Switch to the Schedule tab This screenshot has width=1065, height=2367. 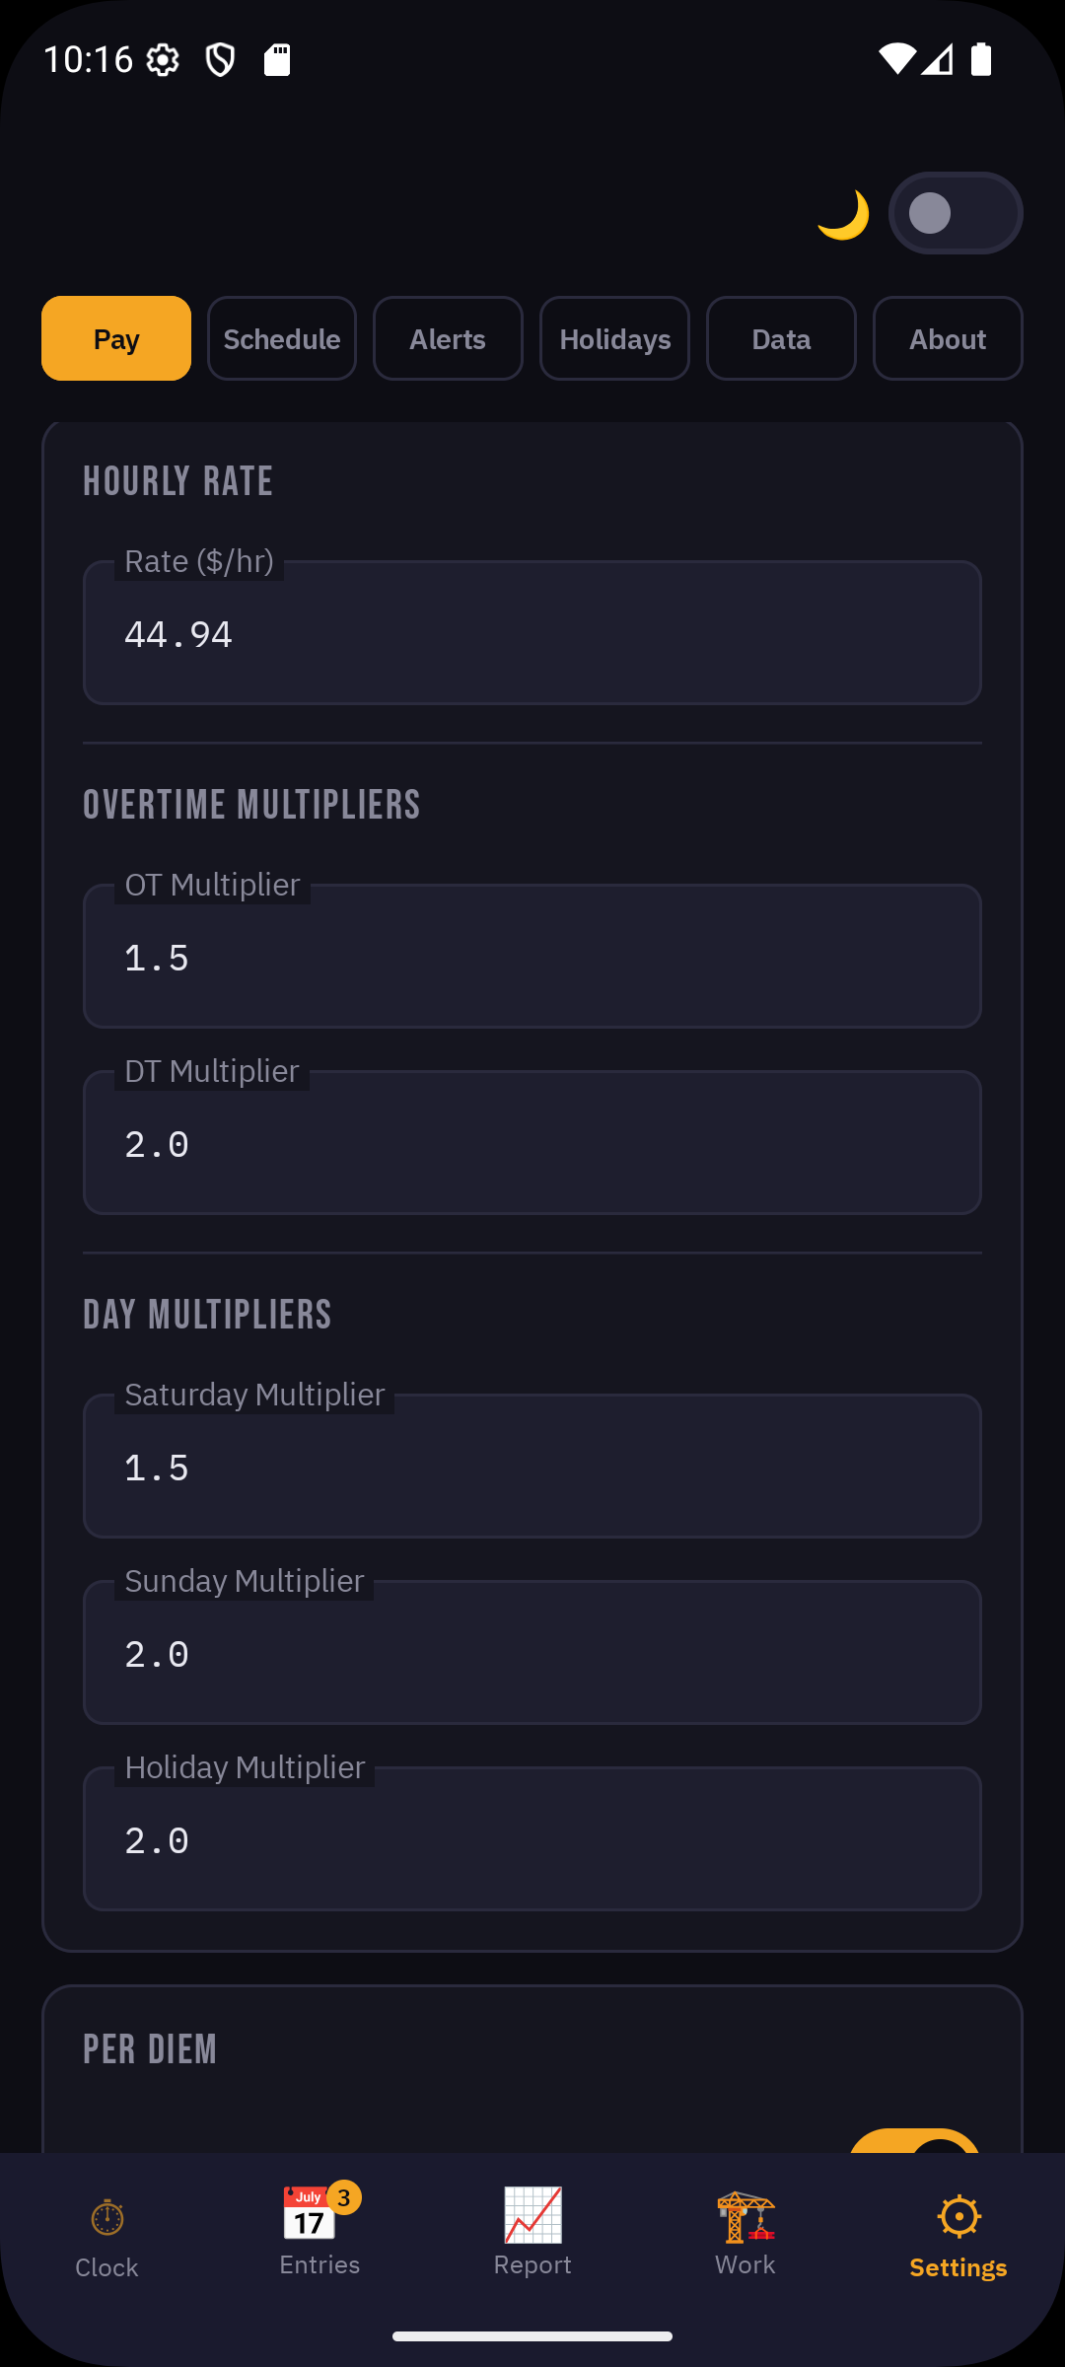click(x=281, y=338)
